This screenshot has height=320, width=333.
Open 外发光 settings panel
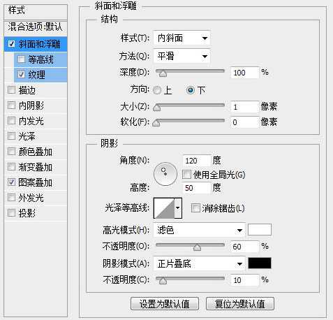pos(36,198)
